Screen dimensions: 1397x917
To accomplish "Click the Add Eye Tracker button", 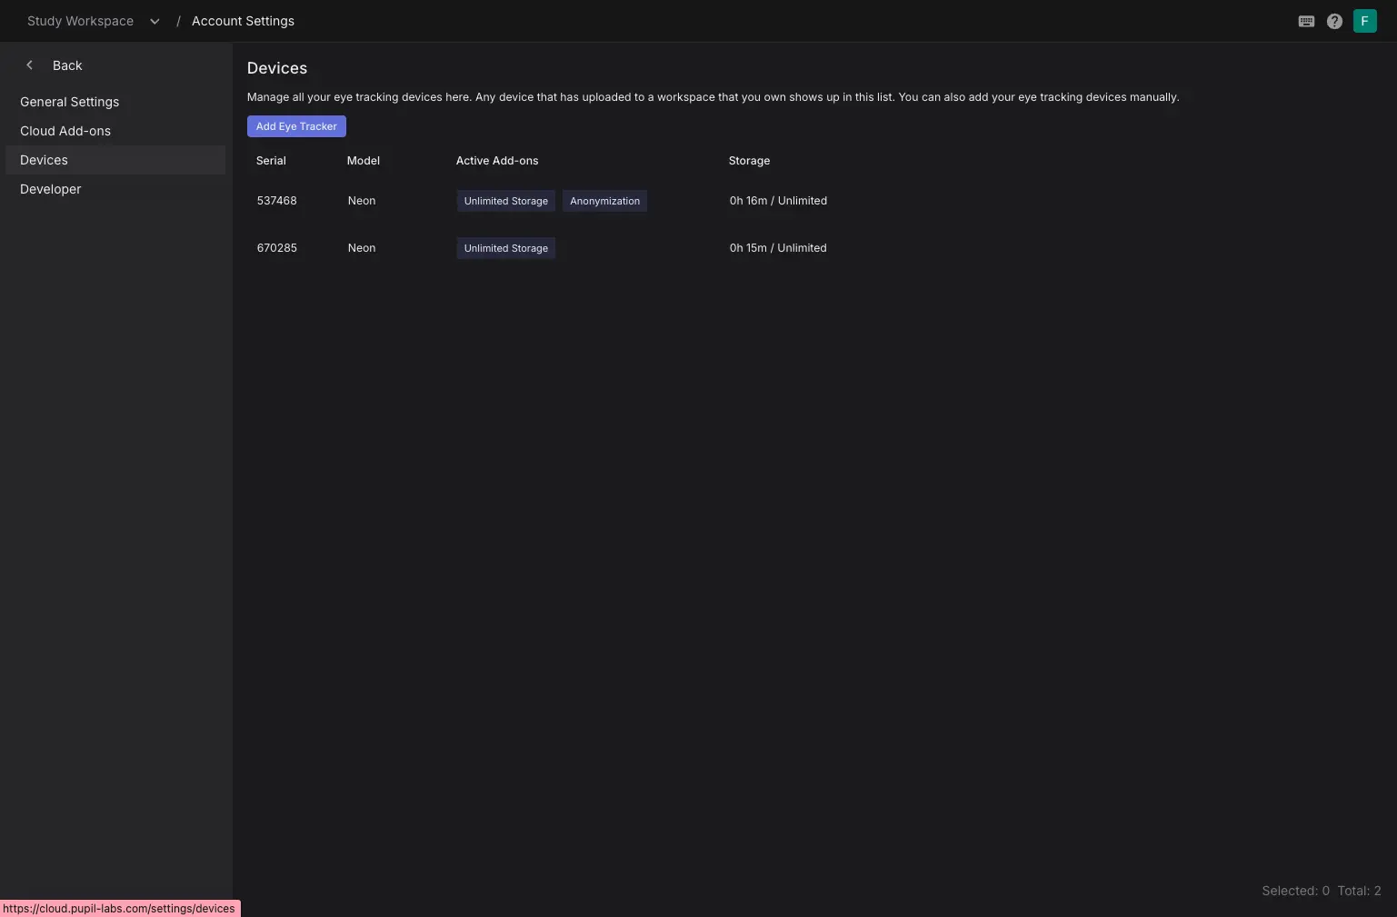I will point(296,126).
